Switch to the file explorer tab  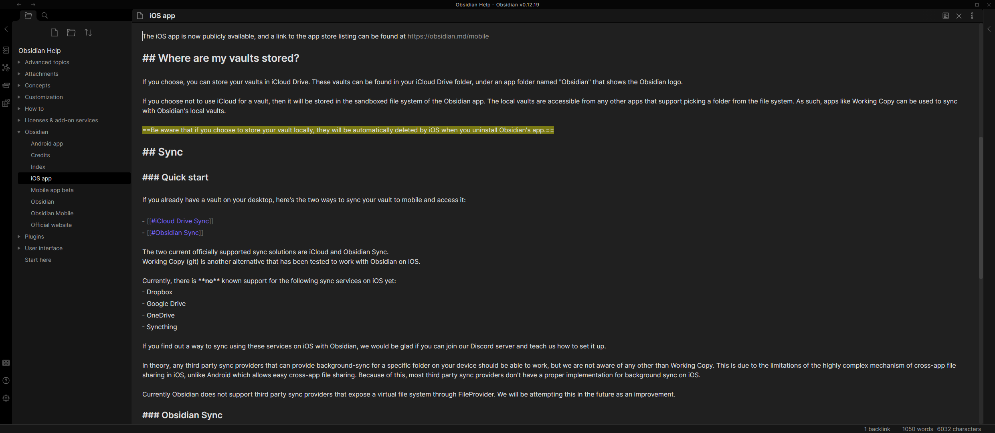28,16
